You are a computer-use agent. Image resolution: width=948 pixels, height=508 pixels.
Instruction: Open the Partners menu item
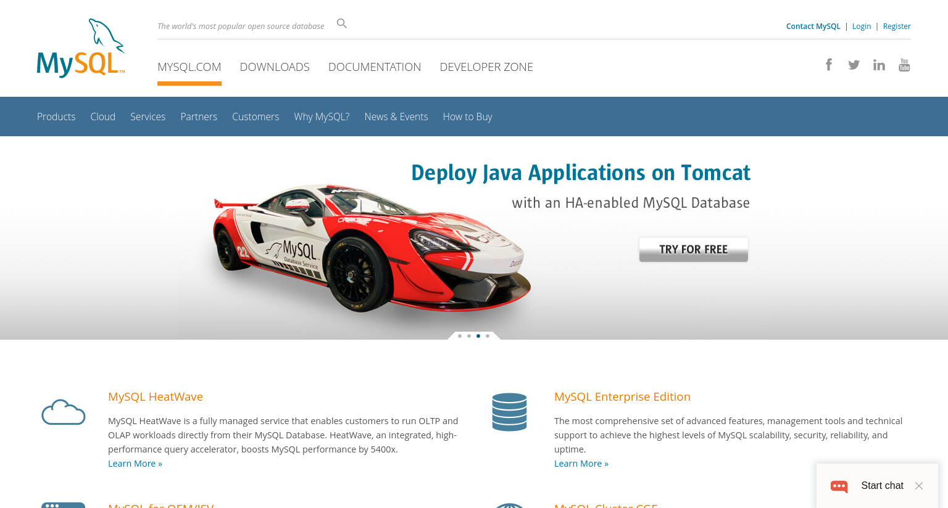[199, 117]
